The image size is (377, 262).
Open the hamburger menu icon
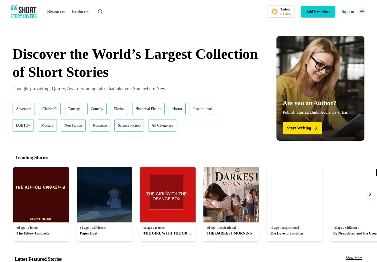click(x=362, y=12)
